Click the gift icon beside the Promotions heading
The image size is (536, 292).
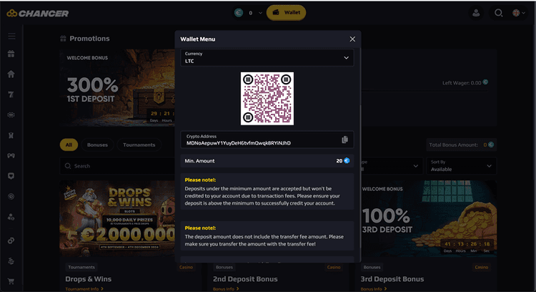pos(63,39)
